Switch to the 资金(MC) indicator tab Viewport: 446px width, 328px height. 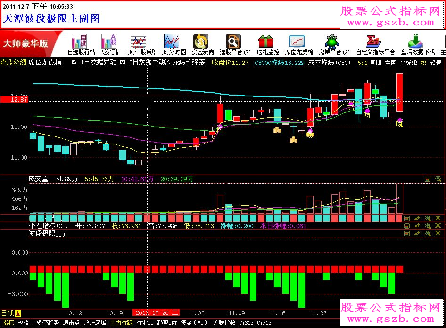tap(194, 323)
